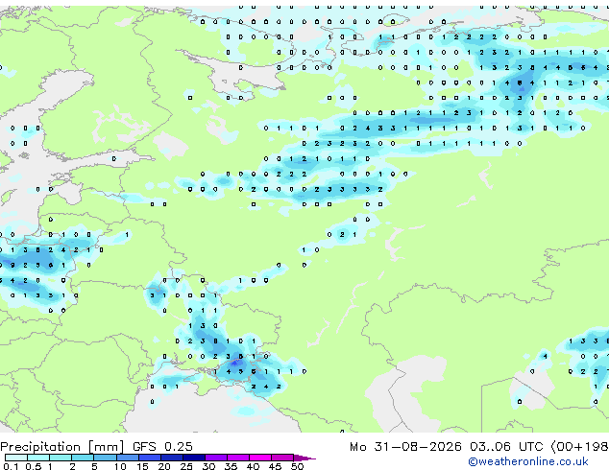Click the '50' legend scale label
The height and width of the screenshot is (470, 609).
[x=297, y=466]
